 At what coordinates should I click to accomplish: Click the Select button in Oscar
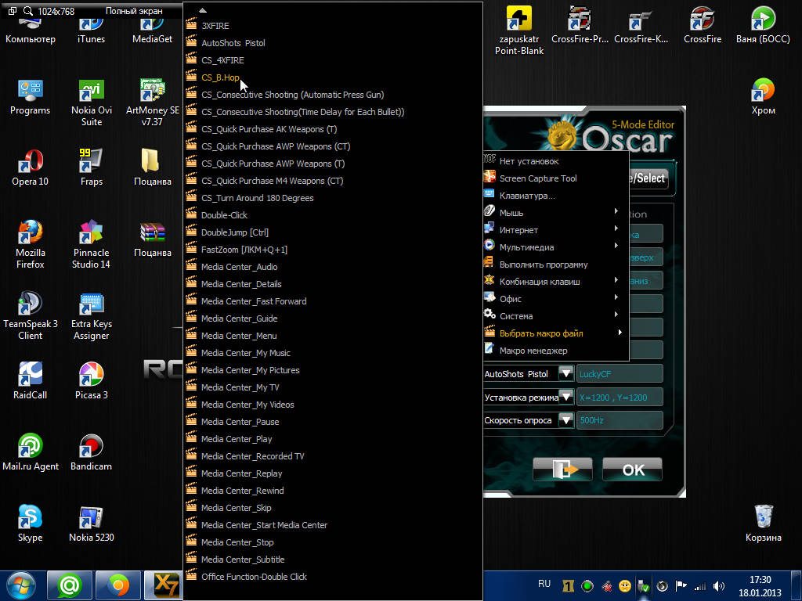648,178
